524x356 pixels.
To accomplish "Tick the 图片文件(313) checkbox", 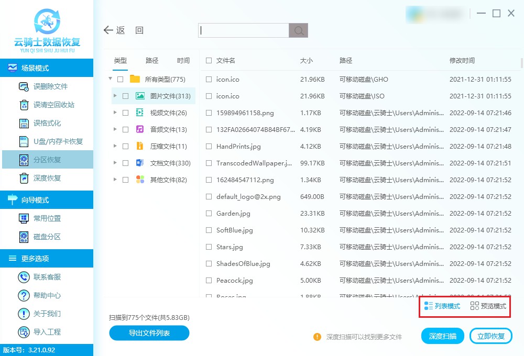I will [126, 96].
